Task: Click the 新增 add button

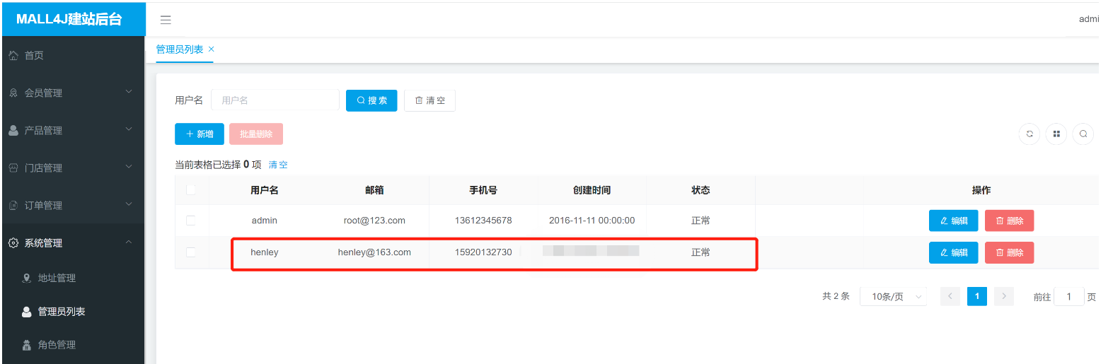Action: coord(200,134)
